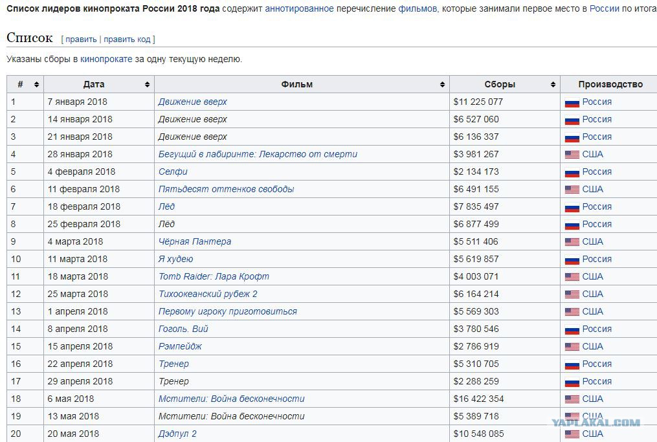The image size is (657, 442).
Task: Open Бегущий в лабиринте: Лекарство от смерти link
Action: coord(258,154)
